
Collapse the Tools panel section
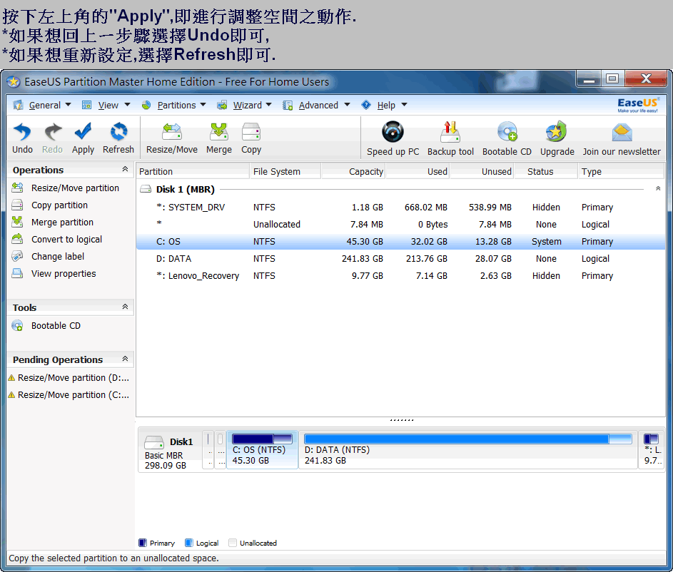[125, 307]
